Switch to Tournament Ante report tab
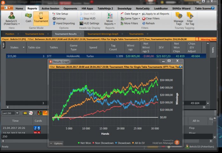The image size is (222, 153). point(35,34)
